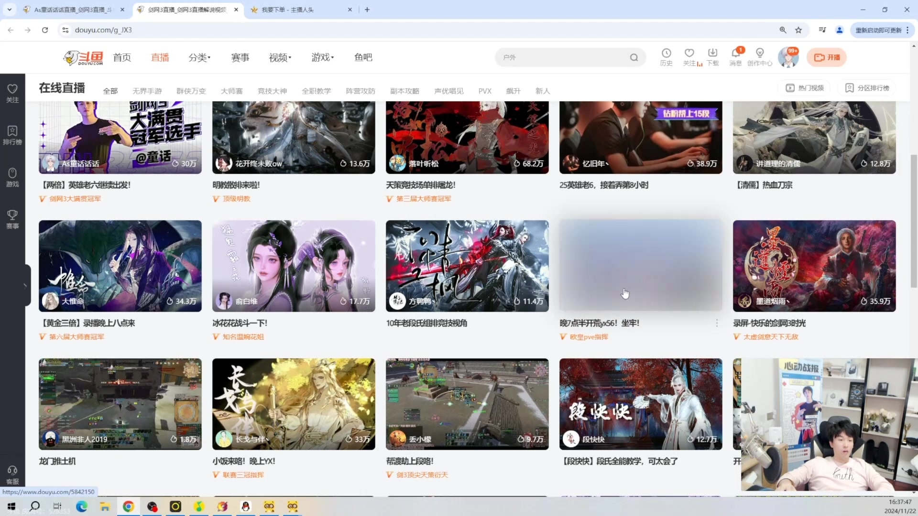918x516 pixels.
Task: Click the site search input field
Action: pos(564,57)
